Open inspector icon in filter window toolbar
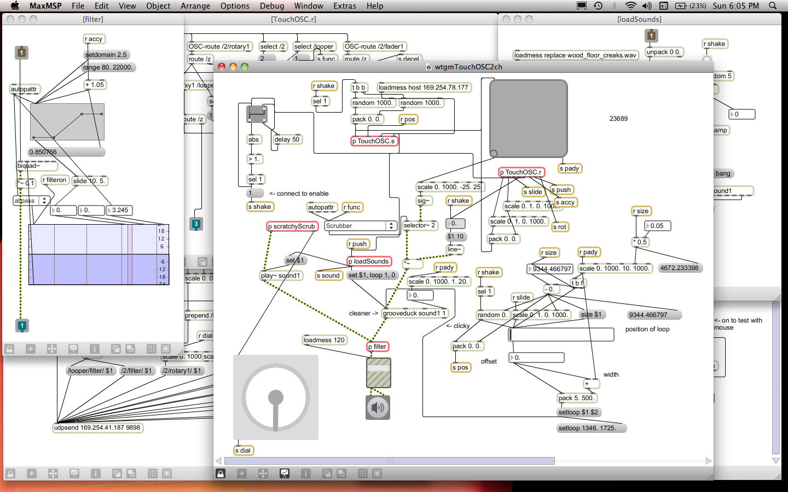Viewport: 788px width, 492px height. [95, 348]
